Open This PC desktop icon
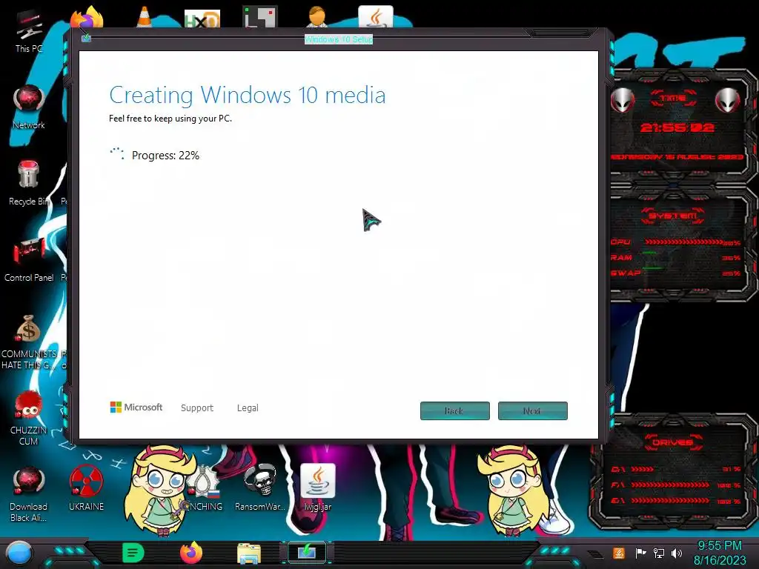This screenshot has width=759, height=569. pyautogui.click(x=29, y=30)
